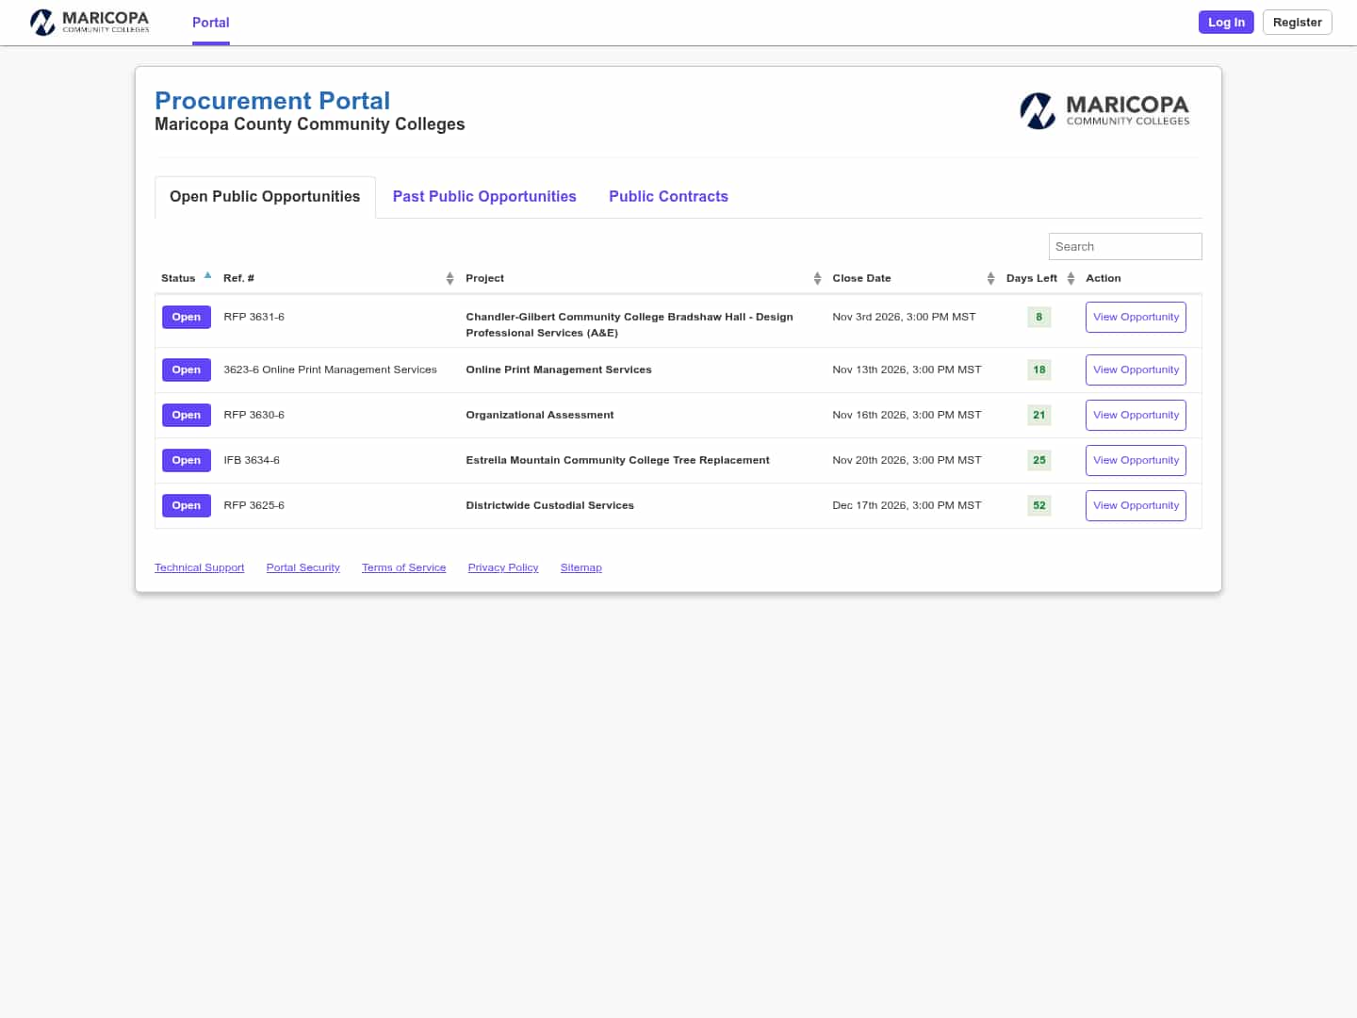1357x1018 pixels.
Task: Sort table by Project column arrows
Action: pyautogui.click(x=817, y=278)
